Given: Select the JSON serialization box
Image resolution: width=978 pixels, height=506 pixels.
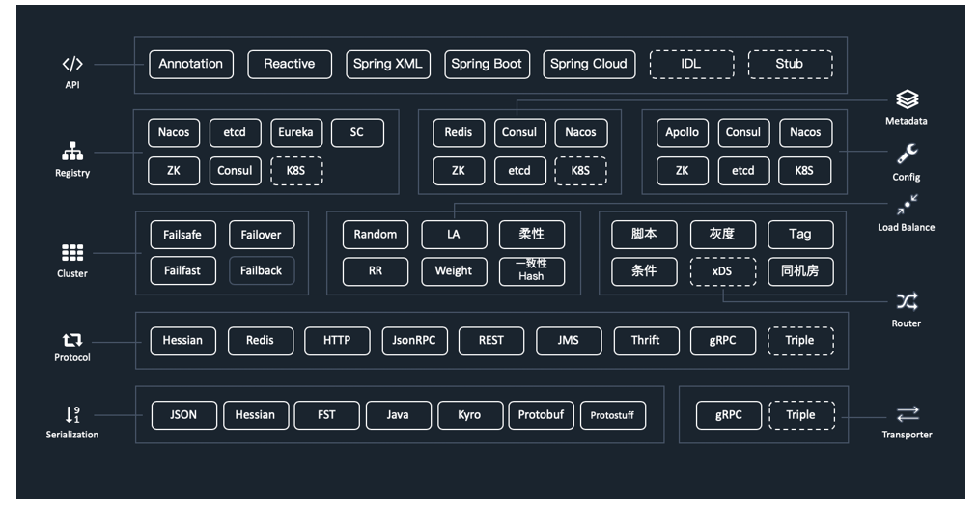Looking at the screenshot, I should pos(184,415).
